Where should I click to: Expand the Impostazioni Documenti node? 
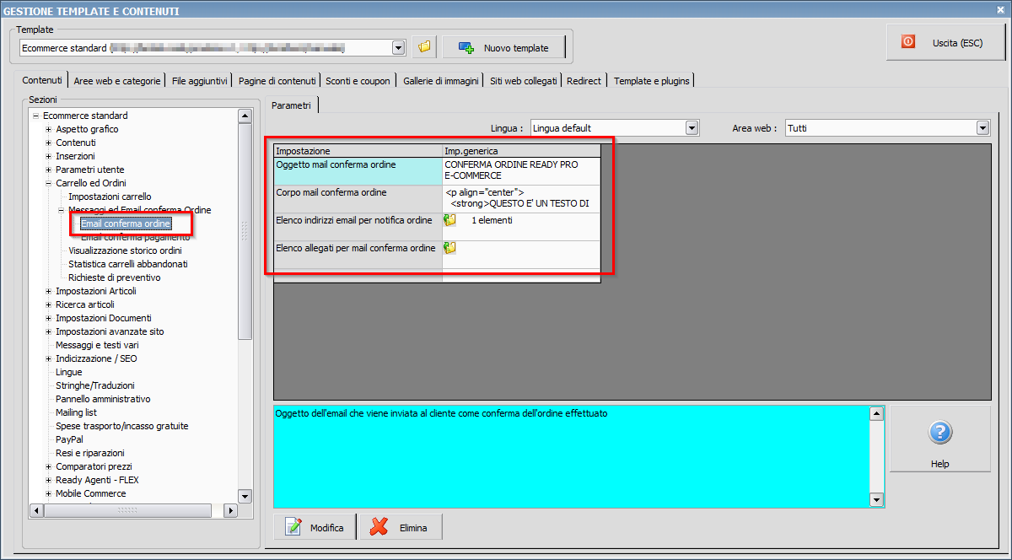pos(49,318)
